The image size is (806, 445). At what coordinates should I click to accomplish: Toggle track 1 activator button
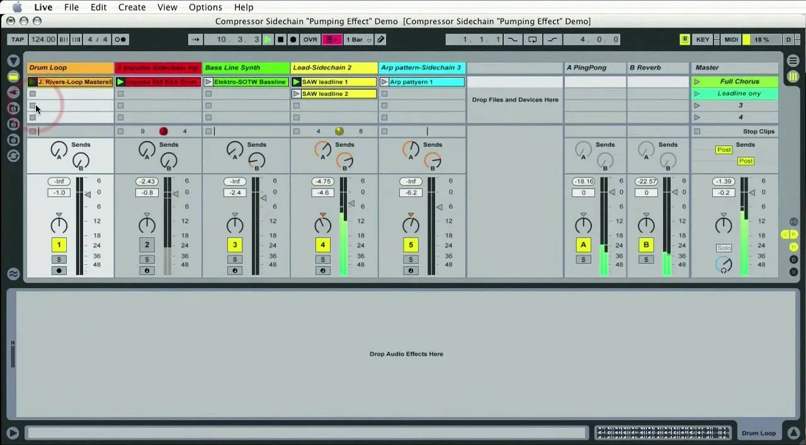(x=59, y=245)
